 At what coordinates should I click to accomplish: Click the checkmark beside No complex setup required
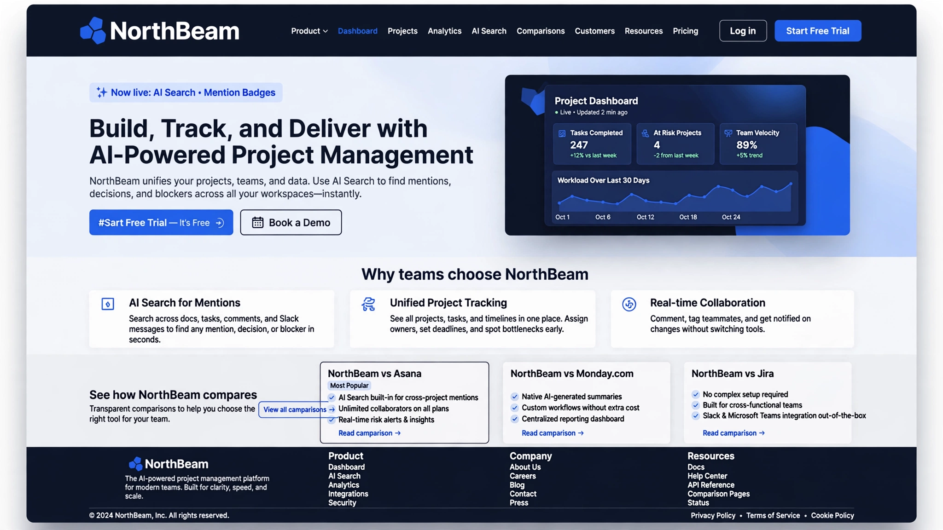696,394
